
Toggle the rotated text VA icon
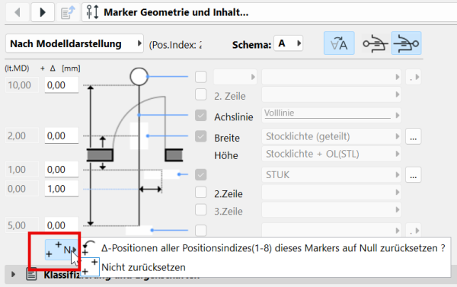tap(339, 43)
